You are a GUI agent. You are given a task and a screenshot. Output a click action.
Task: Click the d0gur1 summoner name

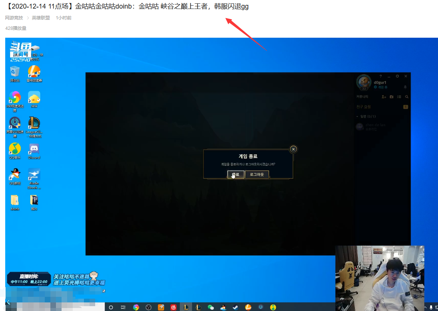380,83
